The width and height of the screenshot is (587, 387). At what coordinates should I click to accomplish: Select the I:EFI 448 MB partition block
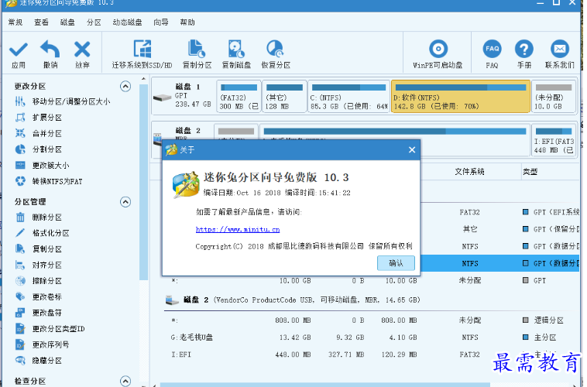pyautogui.click(x=553, y=140)
